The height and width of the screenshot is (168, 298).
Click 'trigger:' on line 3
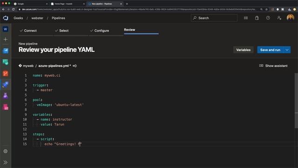tap(41, 85)
